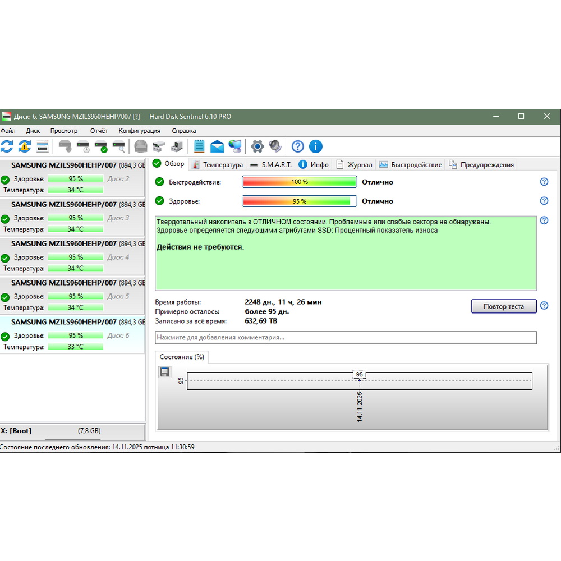Open the Предупреждения tab
Screen dimensions: 561x561
point(481,164)
